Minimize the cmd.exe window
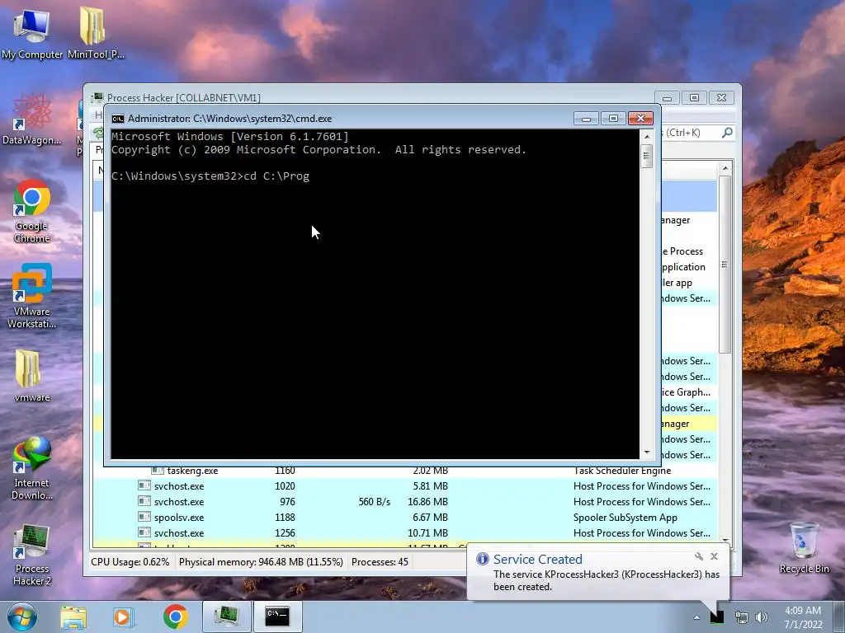845x633 pixels. [586, 119]
